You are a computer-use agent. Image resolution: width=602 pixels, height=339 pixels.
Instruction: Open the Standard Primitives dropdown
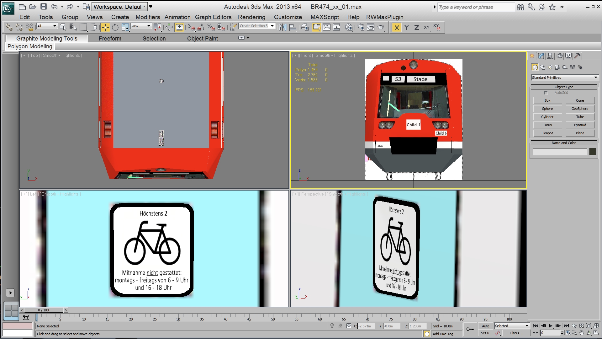point(564,78)
